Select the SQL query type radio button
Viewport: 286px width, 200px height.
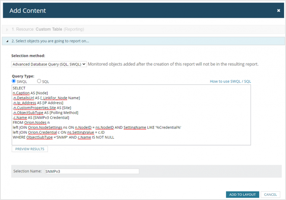click(x=39, y=81)
